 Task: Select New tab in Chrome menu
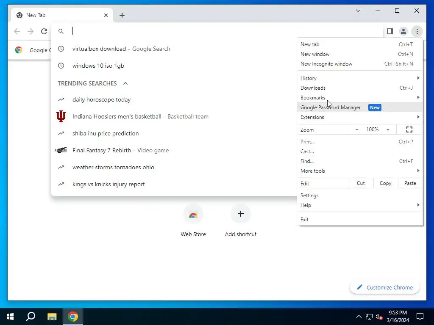[360, 44]
